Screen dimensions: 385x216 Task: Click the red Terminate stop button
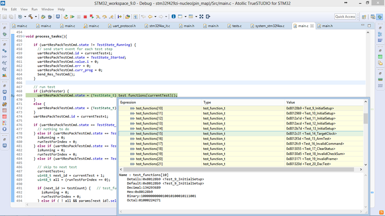pos(85,17)
